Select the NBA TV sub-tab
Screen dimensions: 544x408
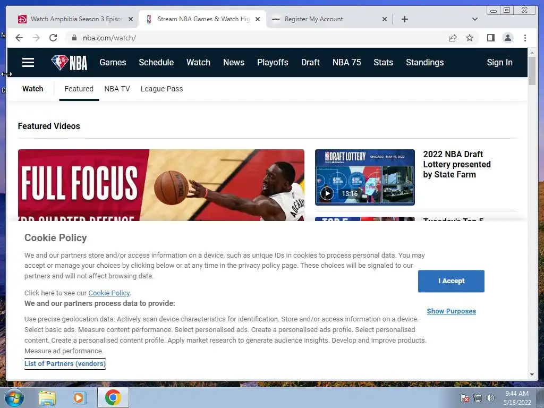[117, 89]
